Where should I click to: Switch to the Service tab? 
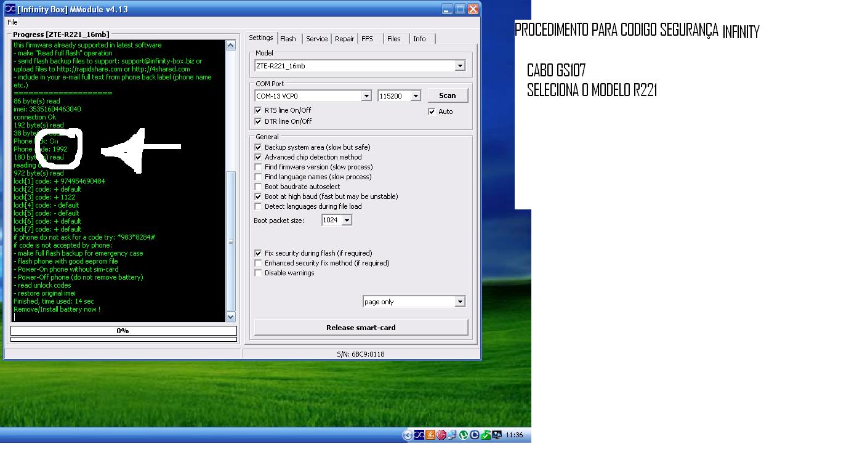[x=317, y=39]
